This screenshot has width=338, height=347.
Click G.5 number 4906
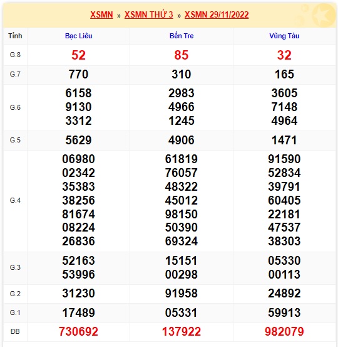tap(182, 141)
